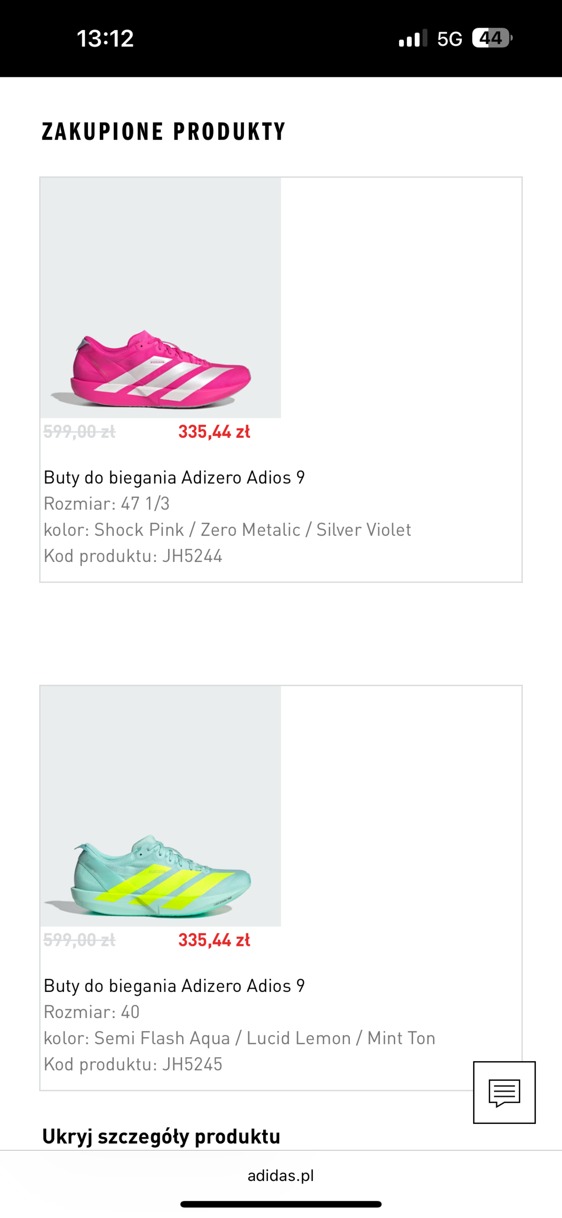562x1218 pixels.
Task: Tap the sale price of pink shoes
Action: coord(214,432)
